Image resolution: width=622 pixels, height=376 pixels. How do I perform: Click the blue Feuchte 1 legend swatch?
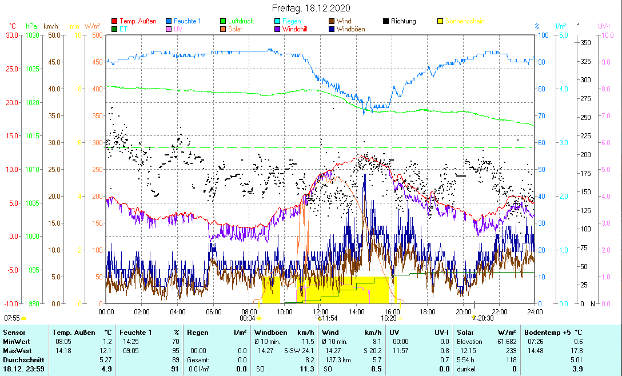[169, 21]
